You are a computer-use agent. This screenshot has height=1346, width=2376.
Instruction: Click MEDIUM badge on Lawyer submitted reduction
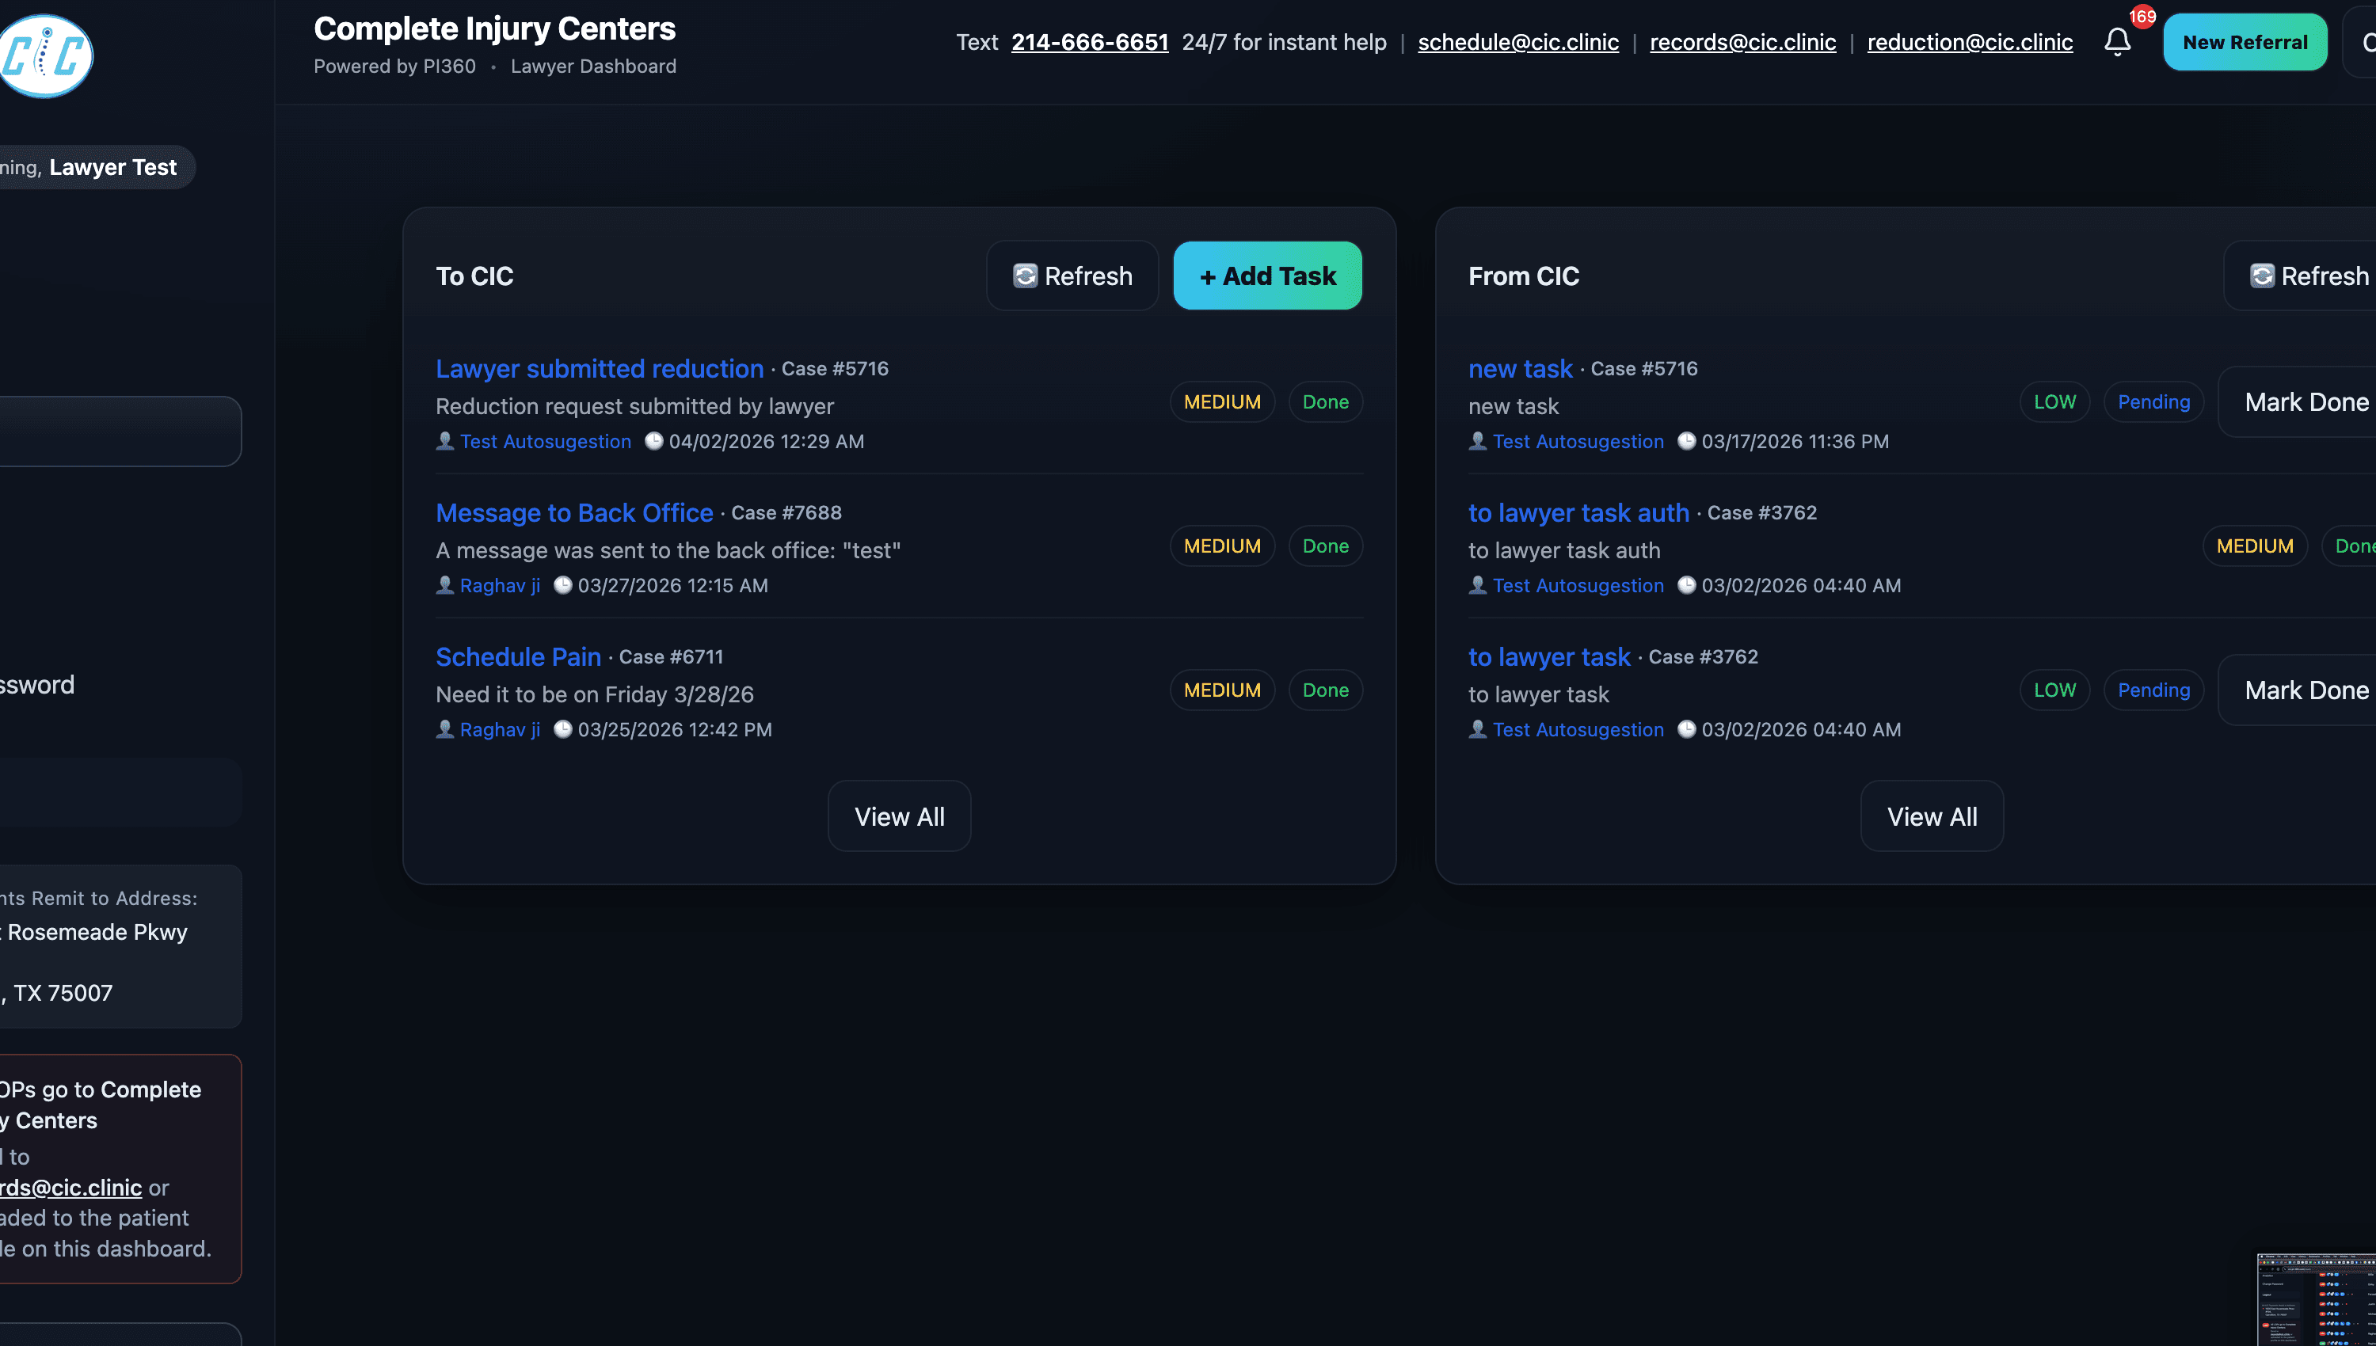coord(1221,402)
